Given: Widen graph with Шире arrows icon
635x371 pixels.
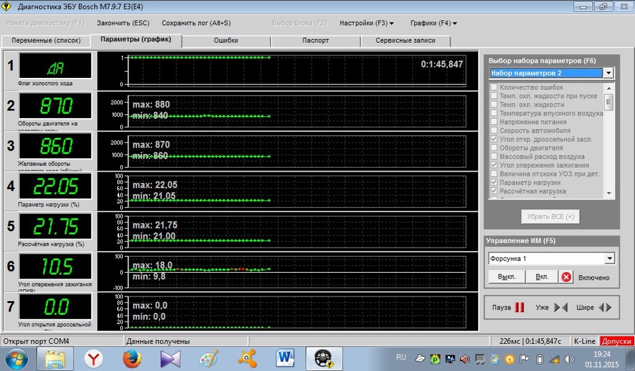Looking at the screenshot, I should click(x=605, y=308).
